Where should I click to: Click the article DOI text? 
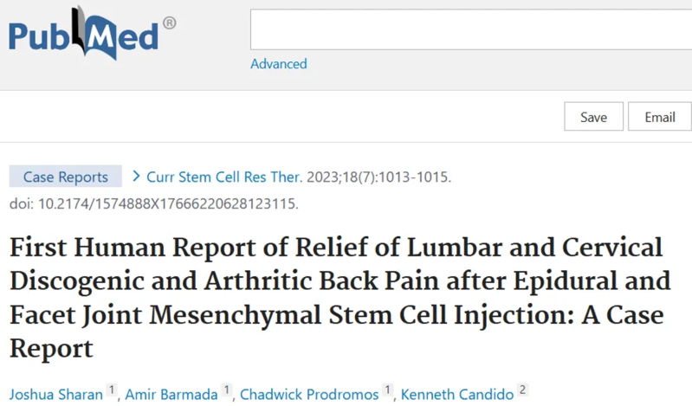click(x=153, y=204)
